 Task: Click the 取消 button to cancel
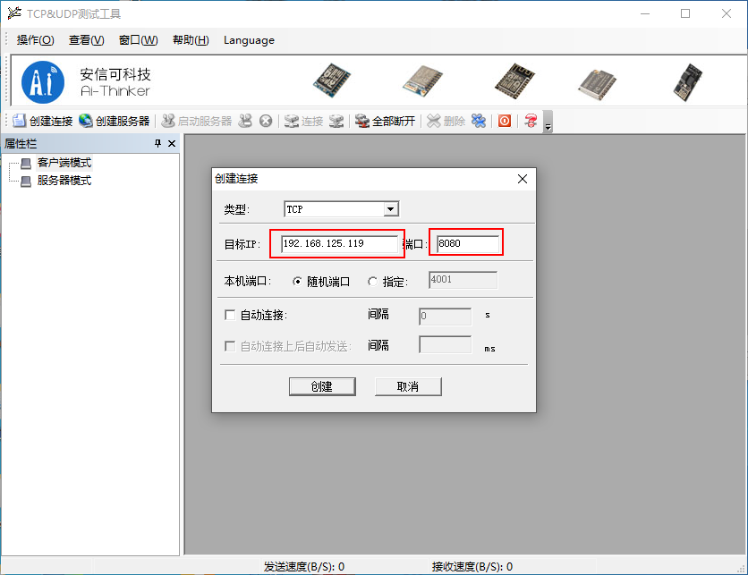click(x=408, y=385)
